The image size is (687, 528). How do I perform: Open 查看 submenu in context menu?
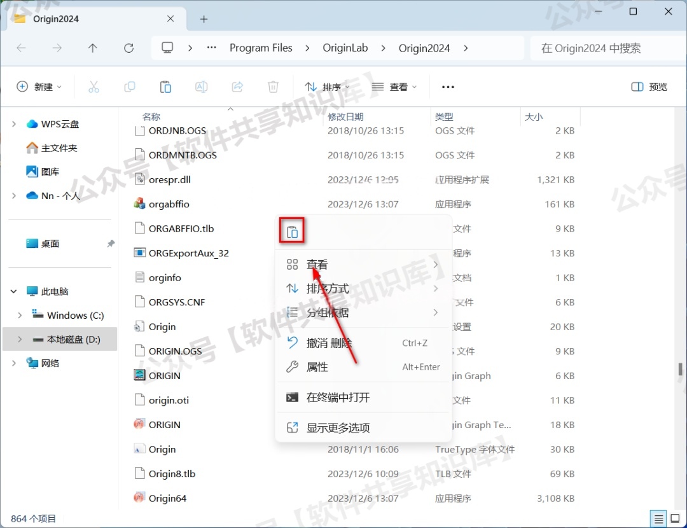click(x=363, y=264)
